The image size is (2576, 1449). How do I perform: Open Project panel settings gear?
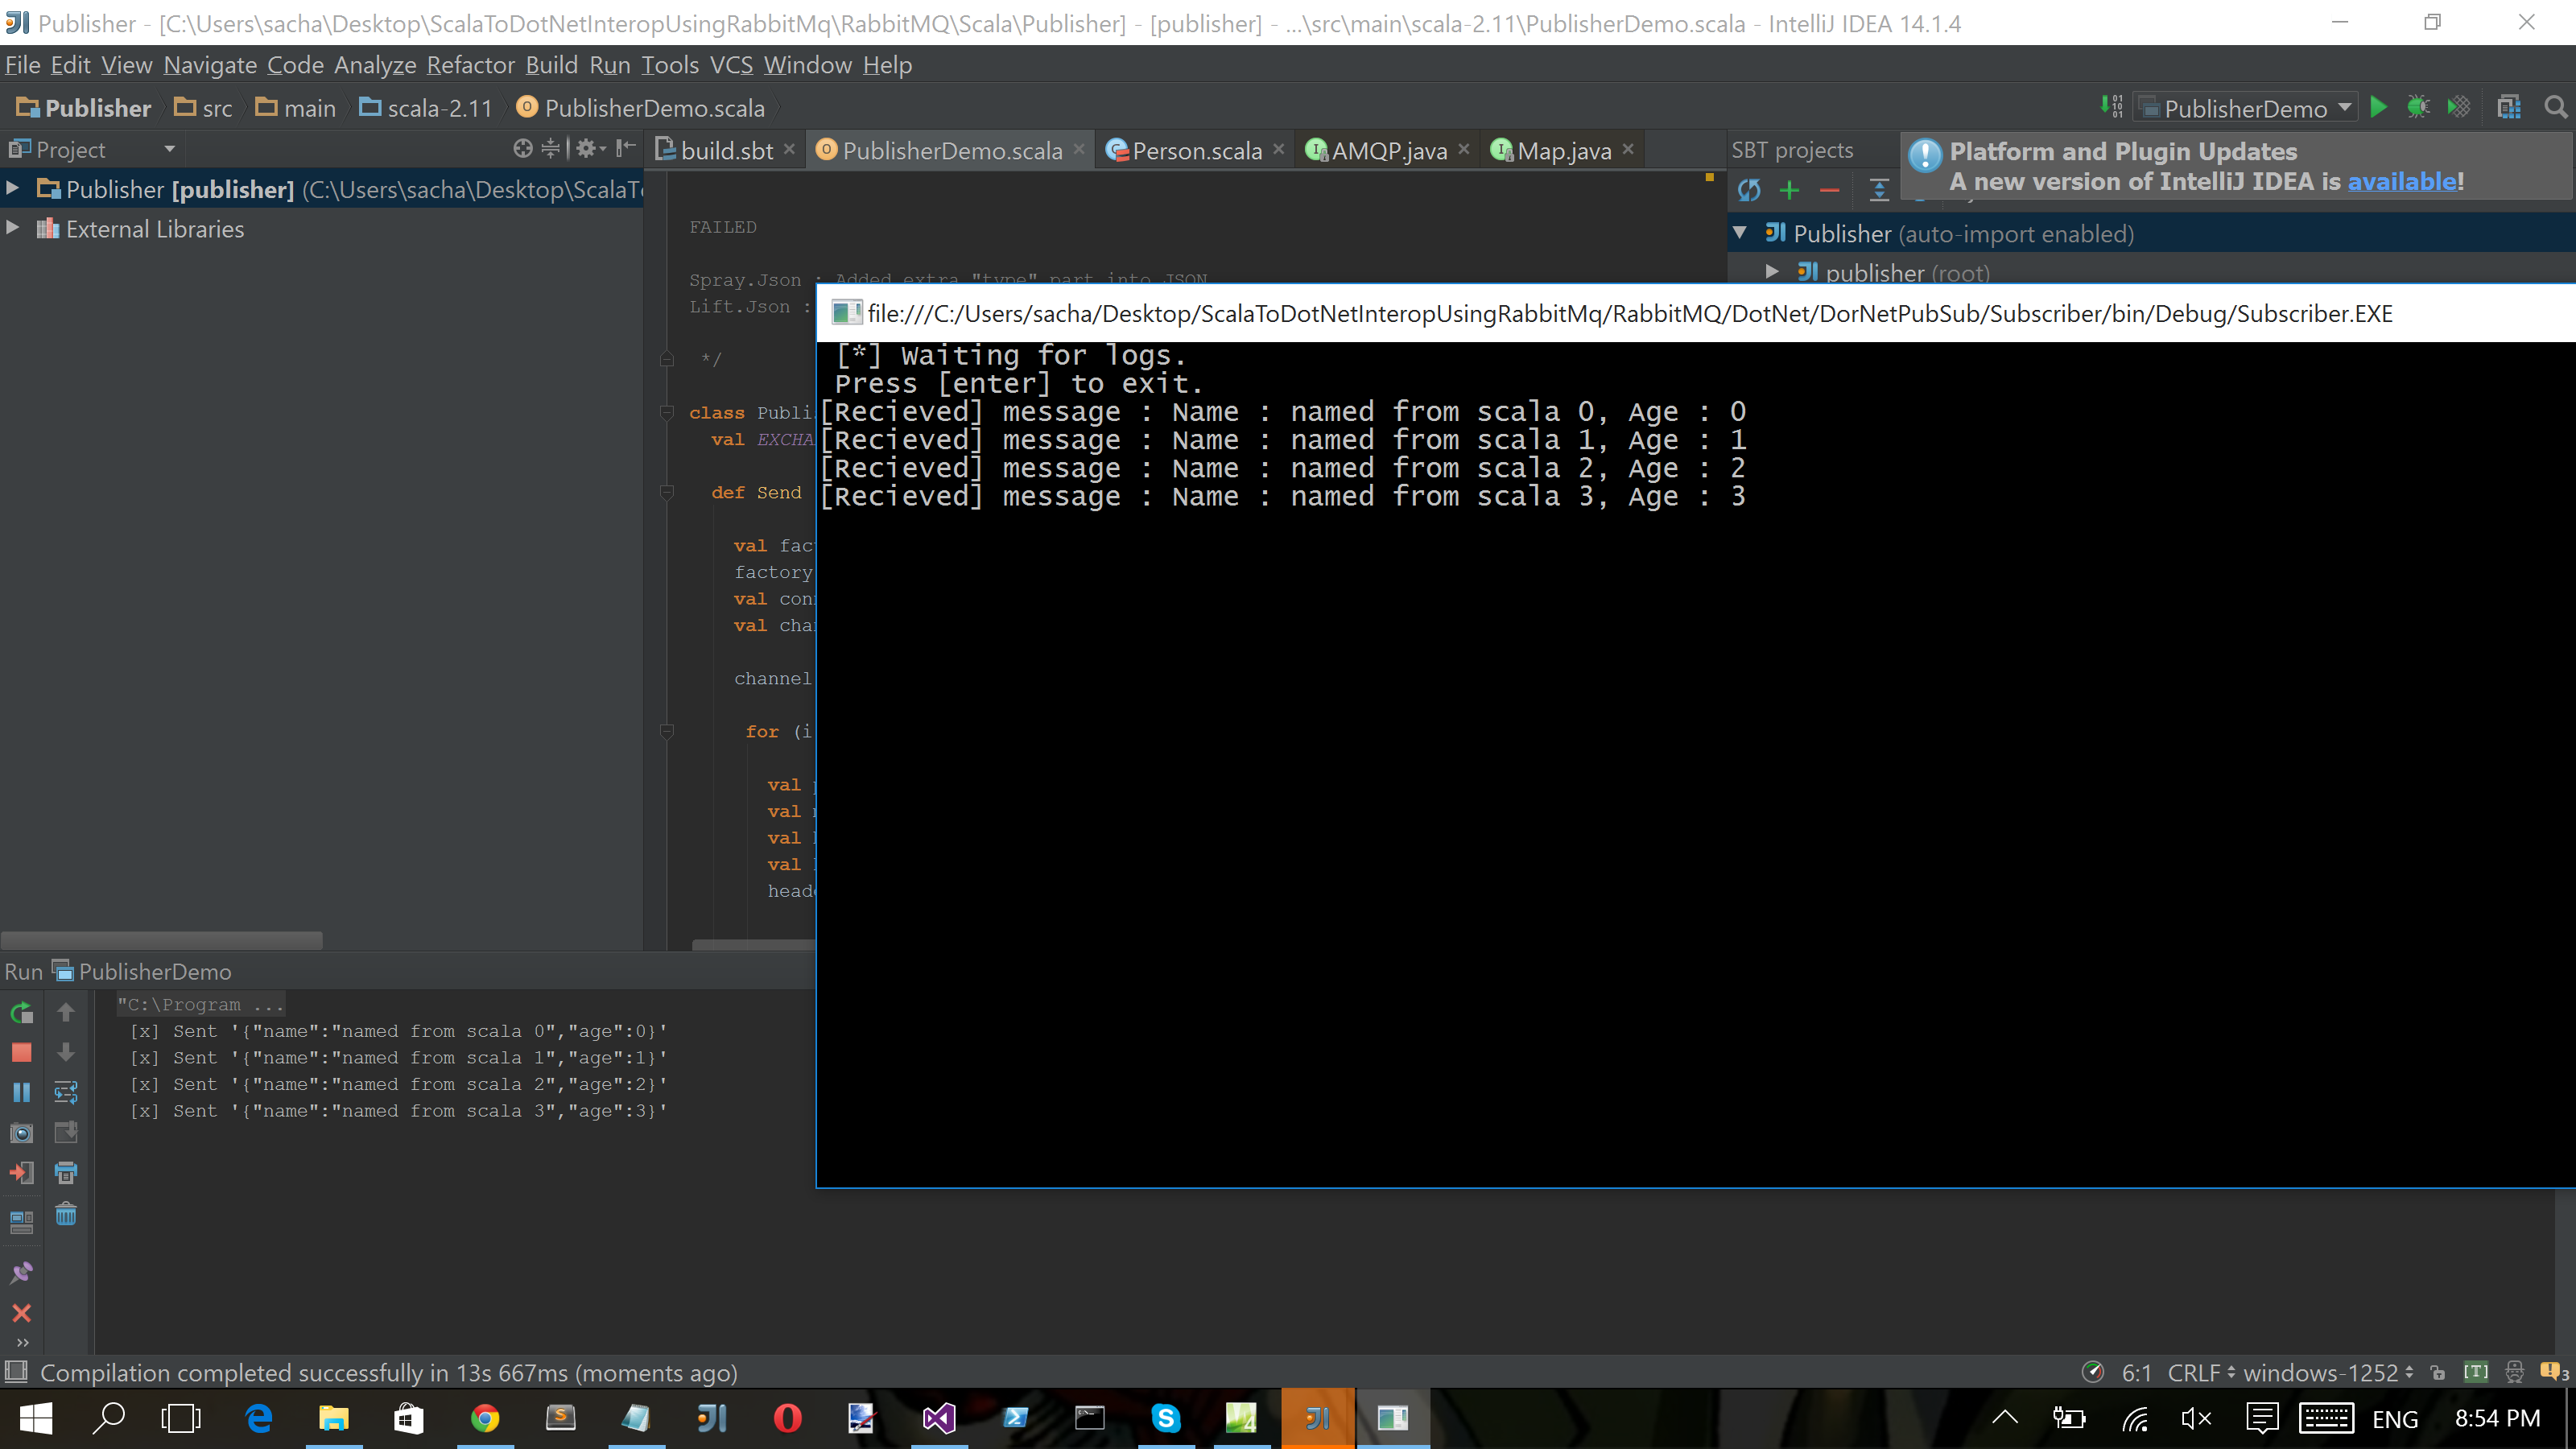click(590, 149)
